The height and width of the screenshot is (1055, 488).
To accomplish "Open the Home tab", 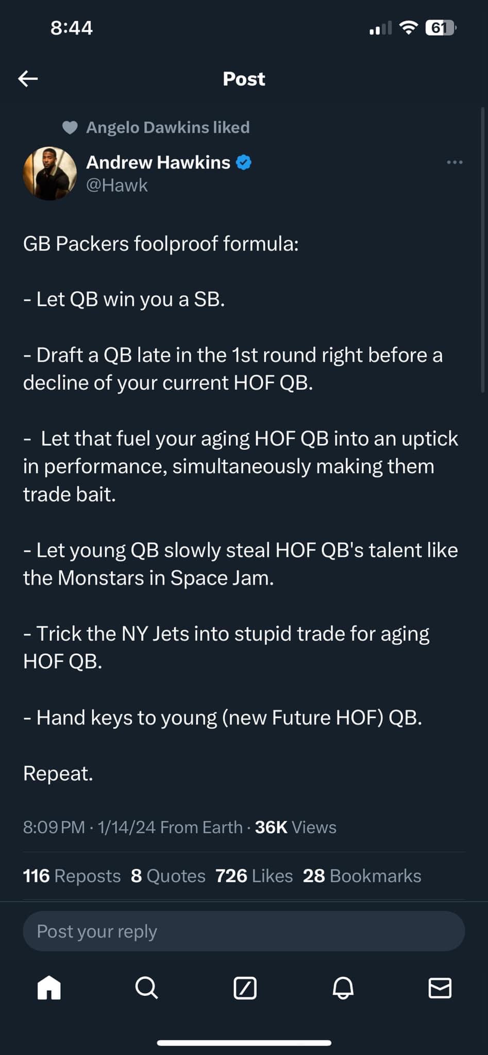I will 49,988.
